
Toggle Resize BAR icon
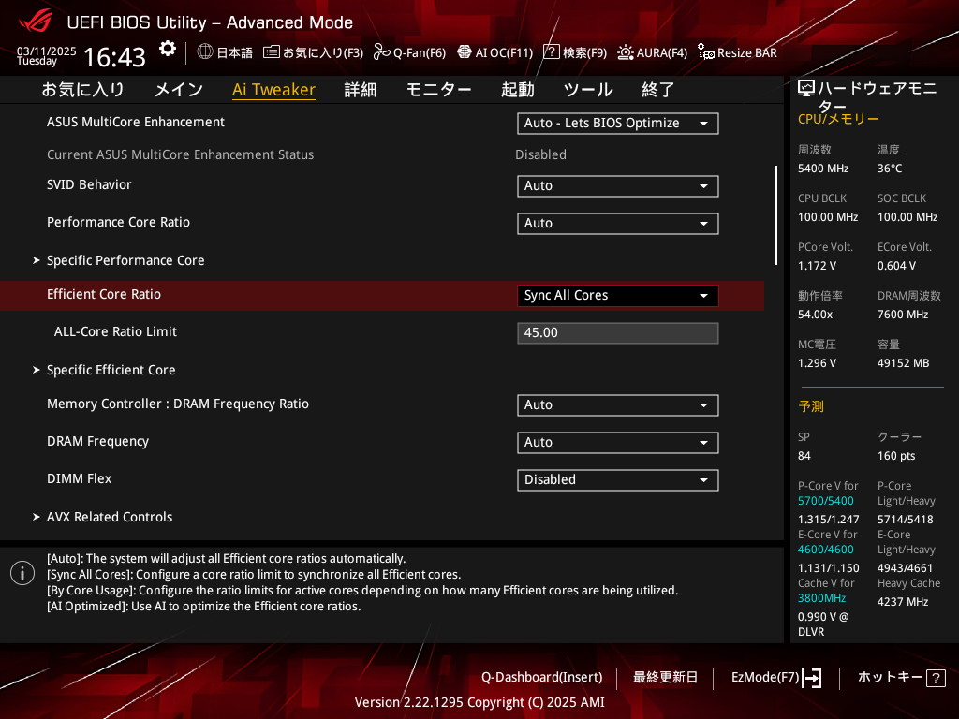click(x=706, y=52)
